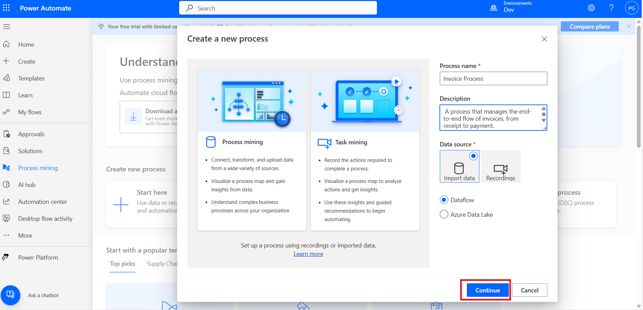Open the app launcher waffle icon
Screen dimensions: 643x310
[6, 8]
